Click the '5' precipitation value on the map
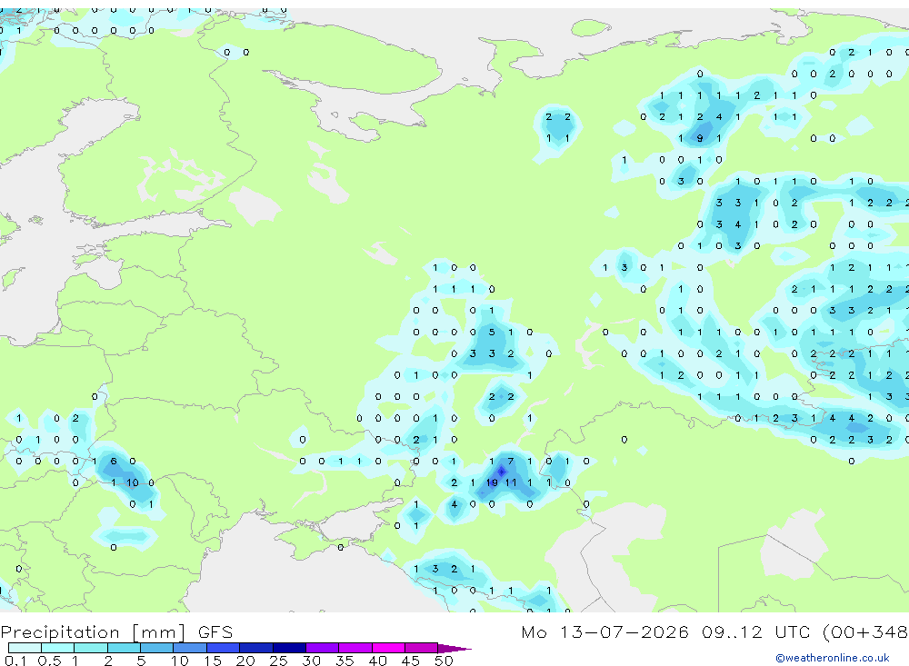 coord(492,333)
